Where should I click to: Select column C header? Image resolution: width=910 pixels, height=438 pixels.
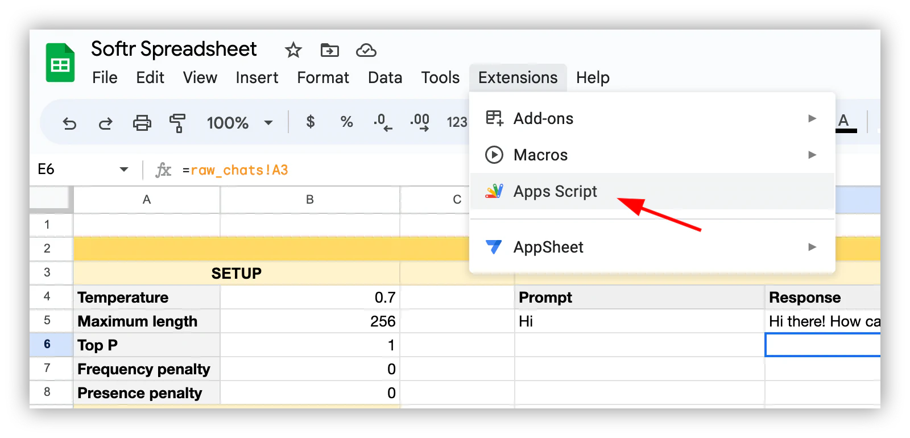click(x=457, y=200)
